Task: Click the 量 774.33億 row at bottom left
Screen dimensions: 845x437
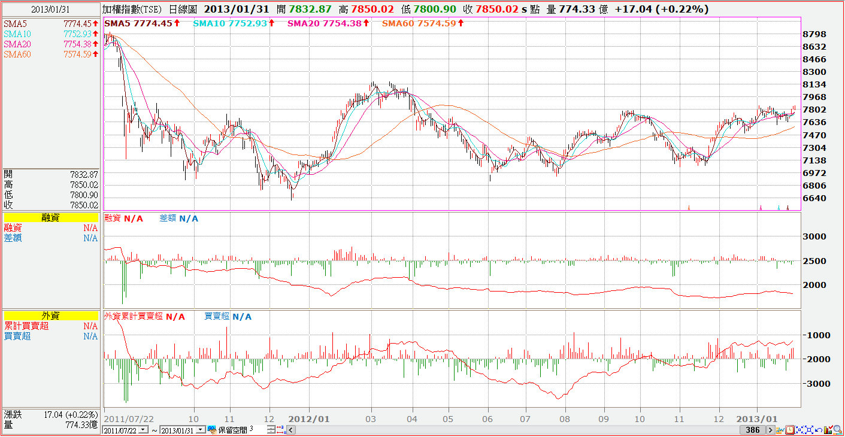Action: 50,424
